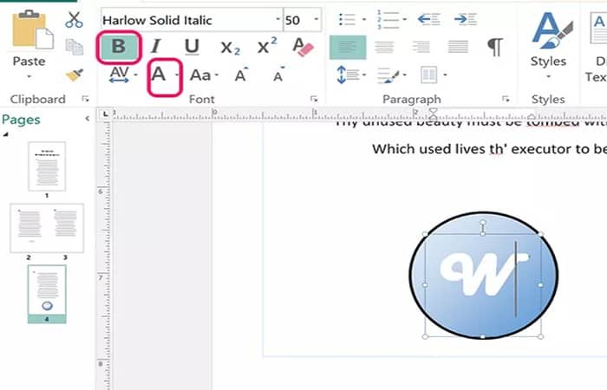Viewport: 607px width, 390px height.
Task: Toggle Italic formatting
Action: click(x=155, y=47)
